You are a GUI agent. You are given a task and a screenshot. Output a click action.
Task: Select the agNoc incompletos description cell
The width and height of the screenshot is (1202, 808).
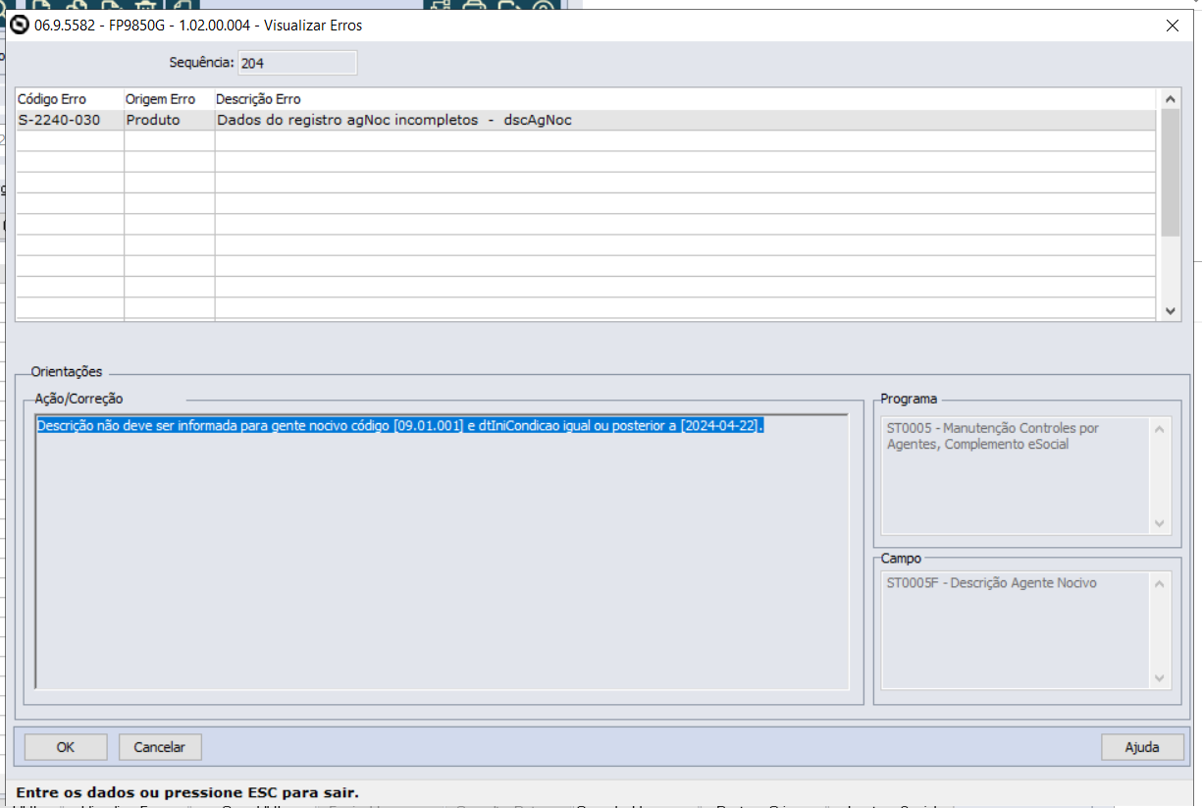(x=685, y=120)
